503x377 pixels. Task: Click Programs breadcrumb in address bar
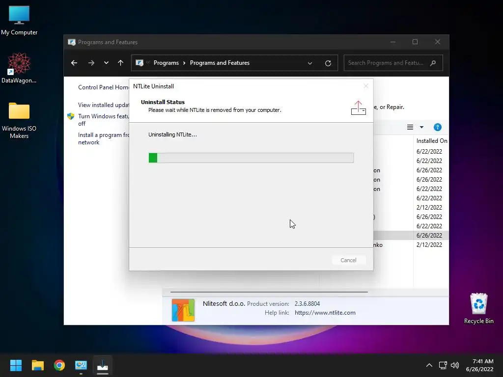pos(166,63)
